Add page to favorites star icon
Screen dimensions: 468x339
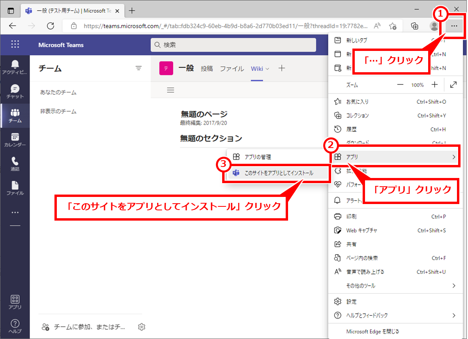point(393,26)
